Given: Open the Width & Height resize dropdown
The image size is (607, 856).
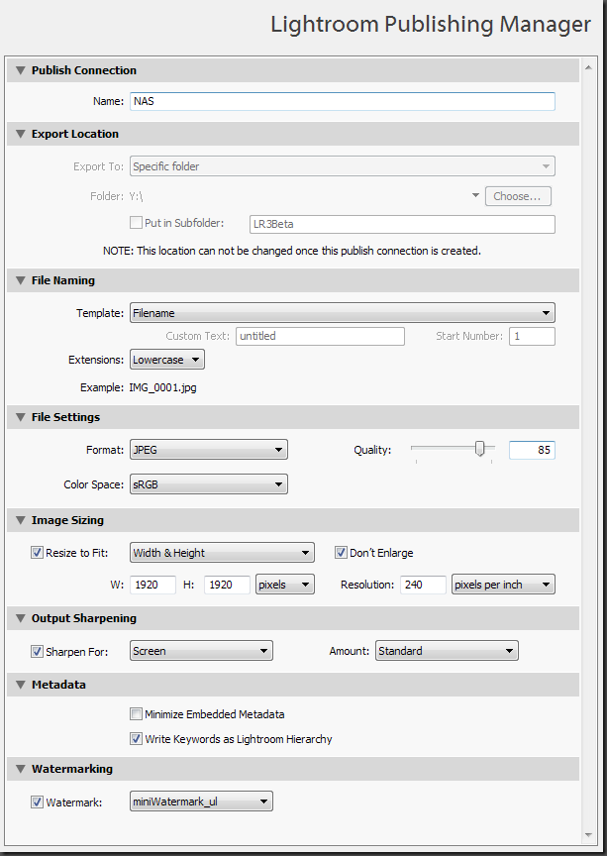Looking at the screenshot, I should coord(222,553).
